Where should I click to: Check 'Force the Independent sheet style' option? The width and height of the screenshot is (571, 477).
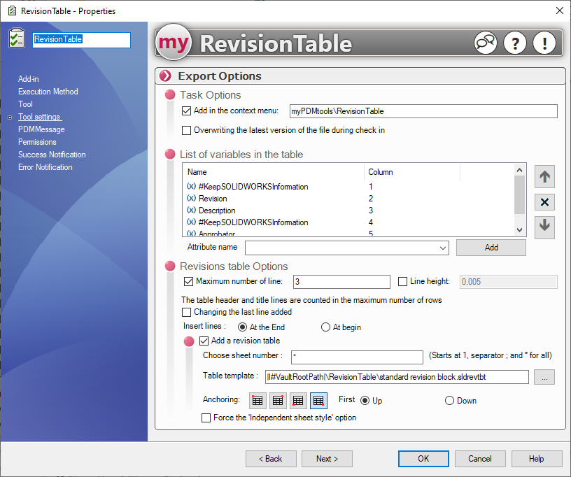[x=206, y=418]
